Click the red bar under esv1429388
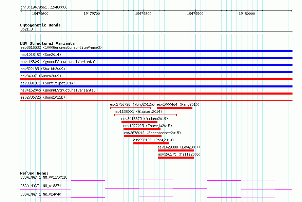 tap(176, 150)
